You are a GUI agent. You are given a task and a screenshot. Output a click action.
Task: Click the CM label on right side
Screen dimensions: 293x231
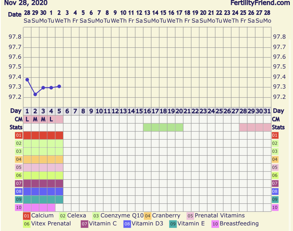coord(276,119)
